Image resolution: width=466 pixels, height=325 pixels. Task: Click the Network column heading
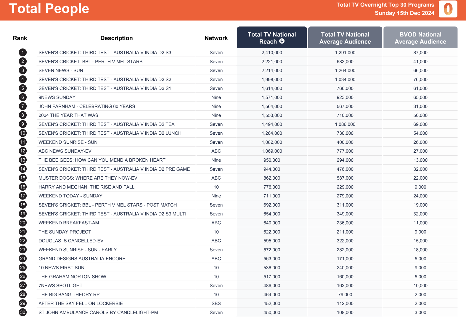(216, 38)
